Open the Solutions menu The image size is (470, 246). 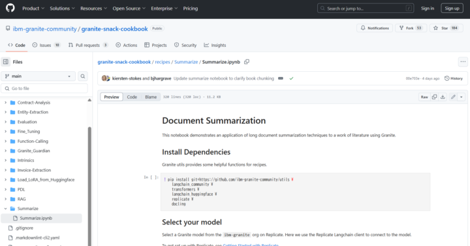63,8
